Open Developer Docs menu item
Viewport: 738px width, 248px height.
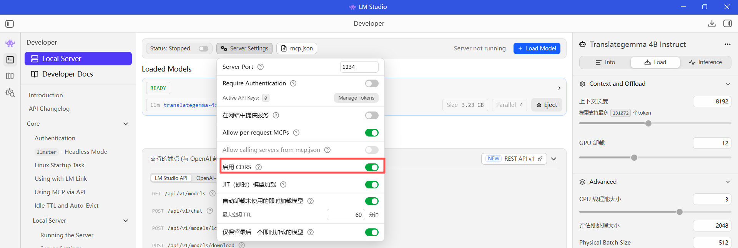(x=78, y=74)
